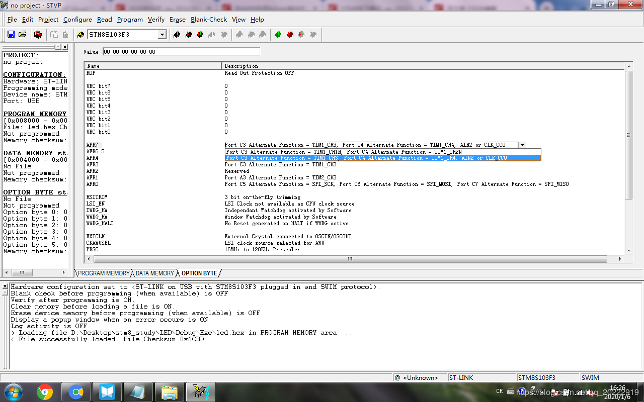
Task: Open the Configure menu
Action: click(77, 20)
